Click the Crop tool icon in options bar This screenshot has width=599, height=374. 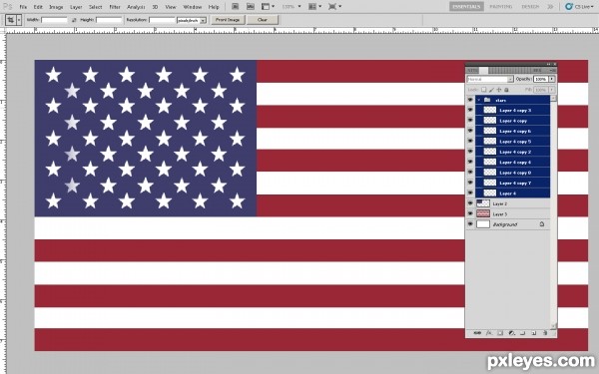pyautogui.click(x=10, y=20)
